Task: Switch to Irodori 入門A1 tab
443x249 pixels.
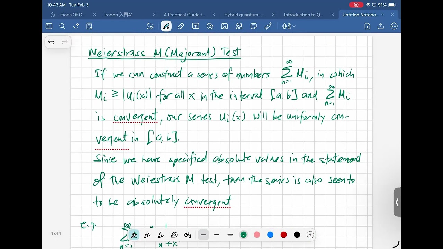Action: (x=118, y=15)
